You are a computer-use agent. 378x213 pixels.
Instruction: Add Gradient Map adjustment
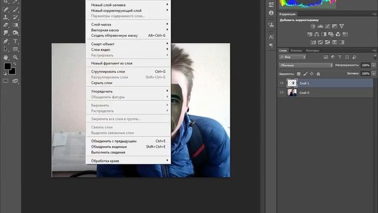[341, 42]
